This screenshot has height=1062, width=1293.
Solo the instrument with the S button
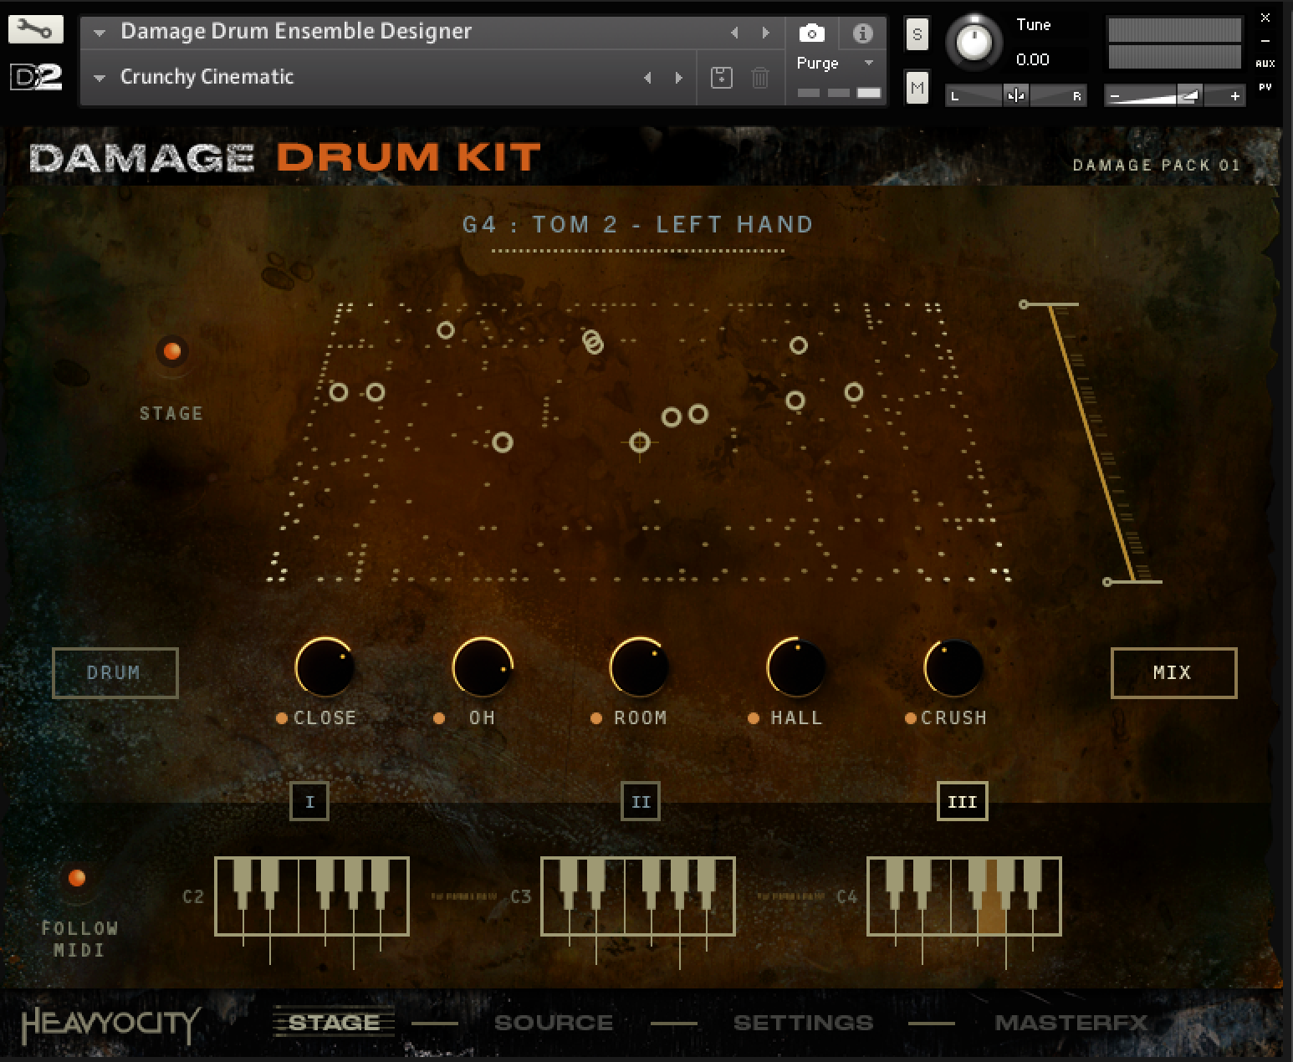917,34
